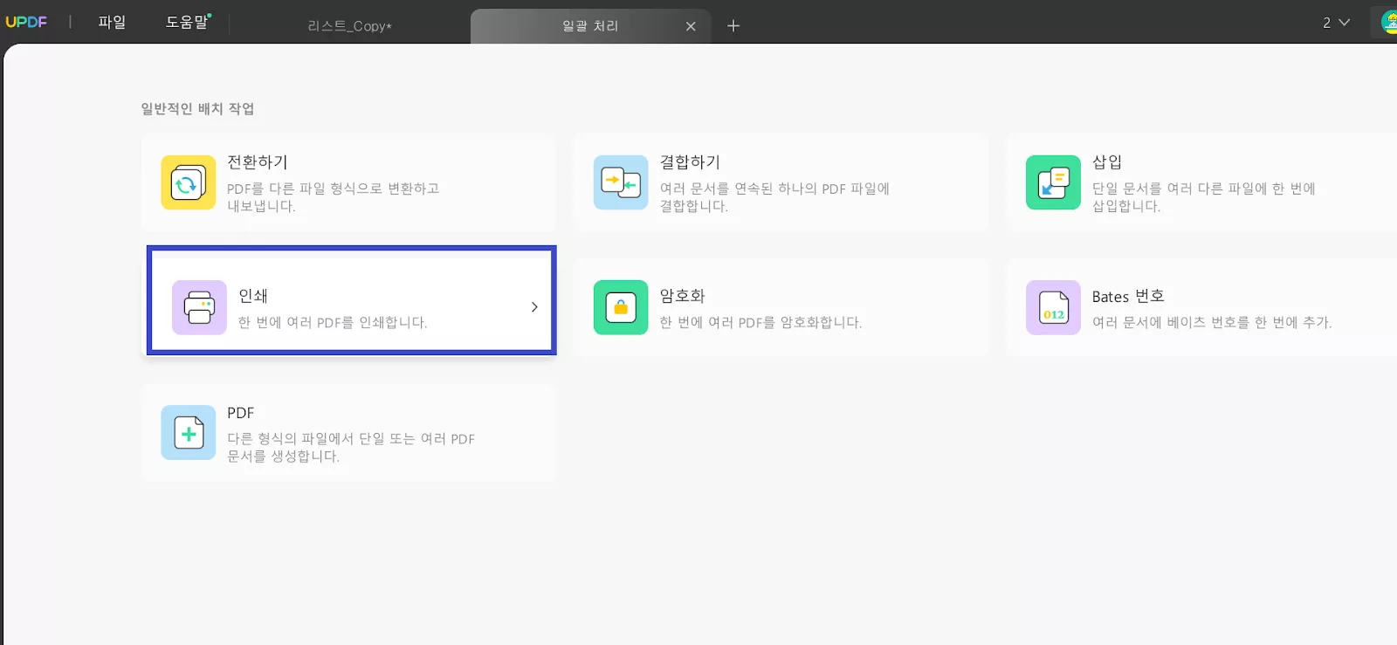Screen dimensions: 1397x645
Task: Click the 삽입 card title
Action: click(1107, 162)
